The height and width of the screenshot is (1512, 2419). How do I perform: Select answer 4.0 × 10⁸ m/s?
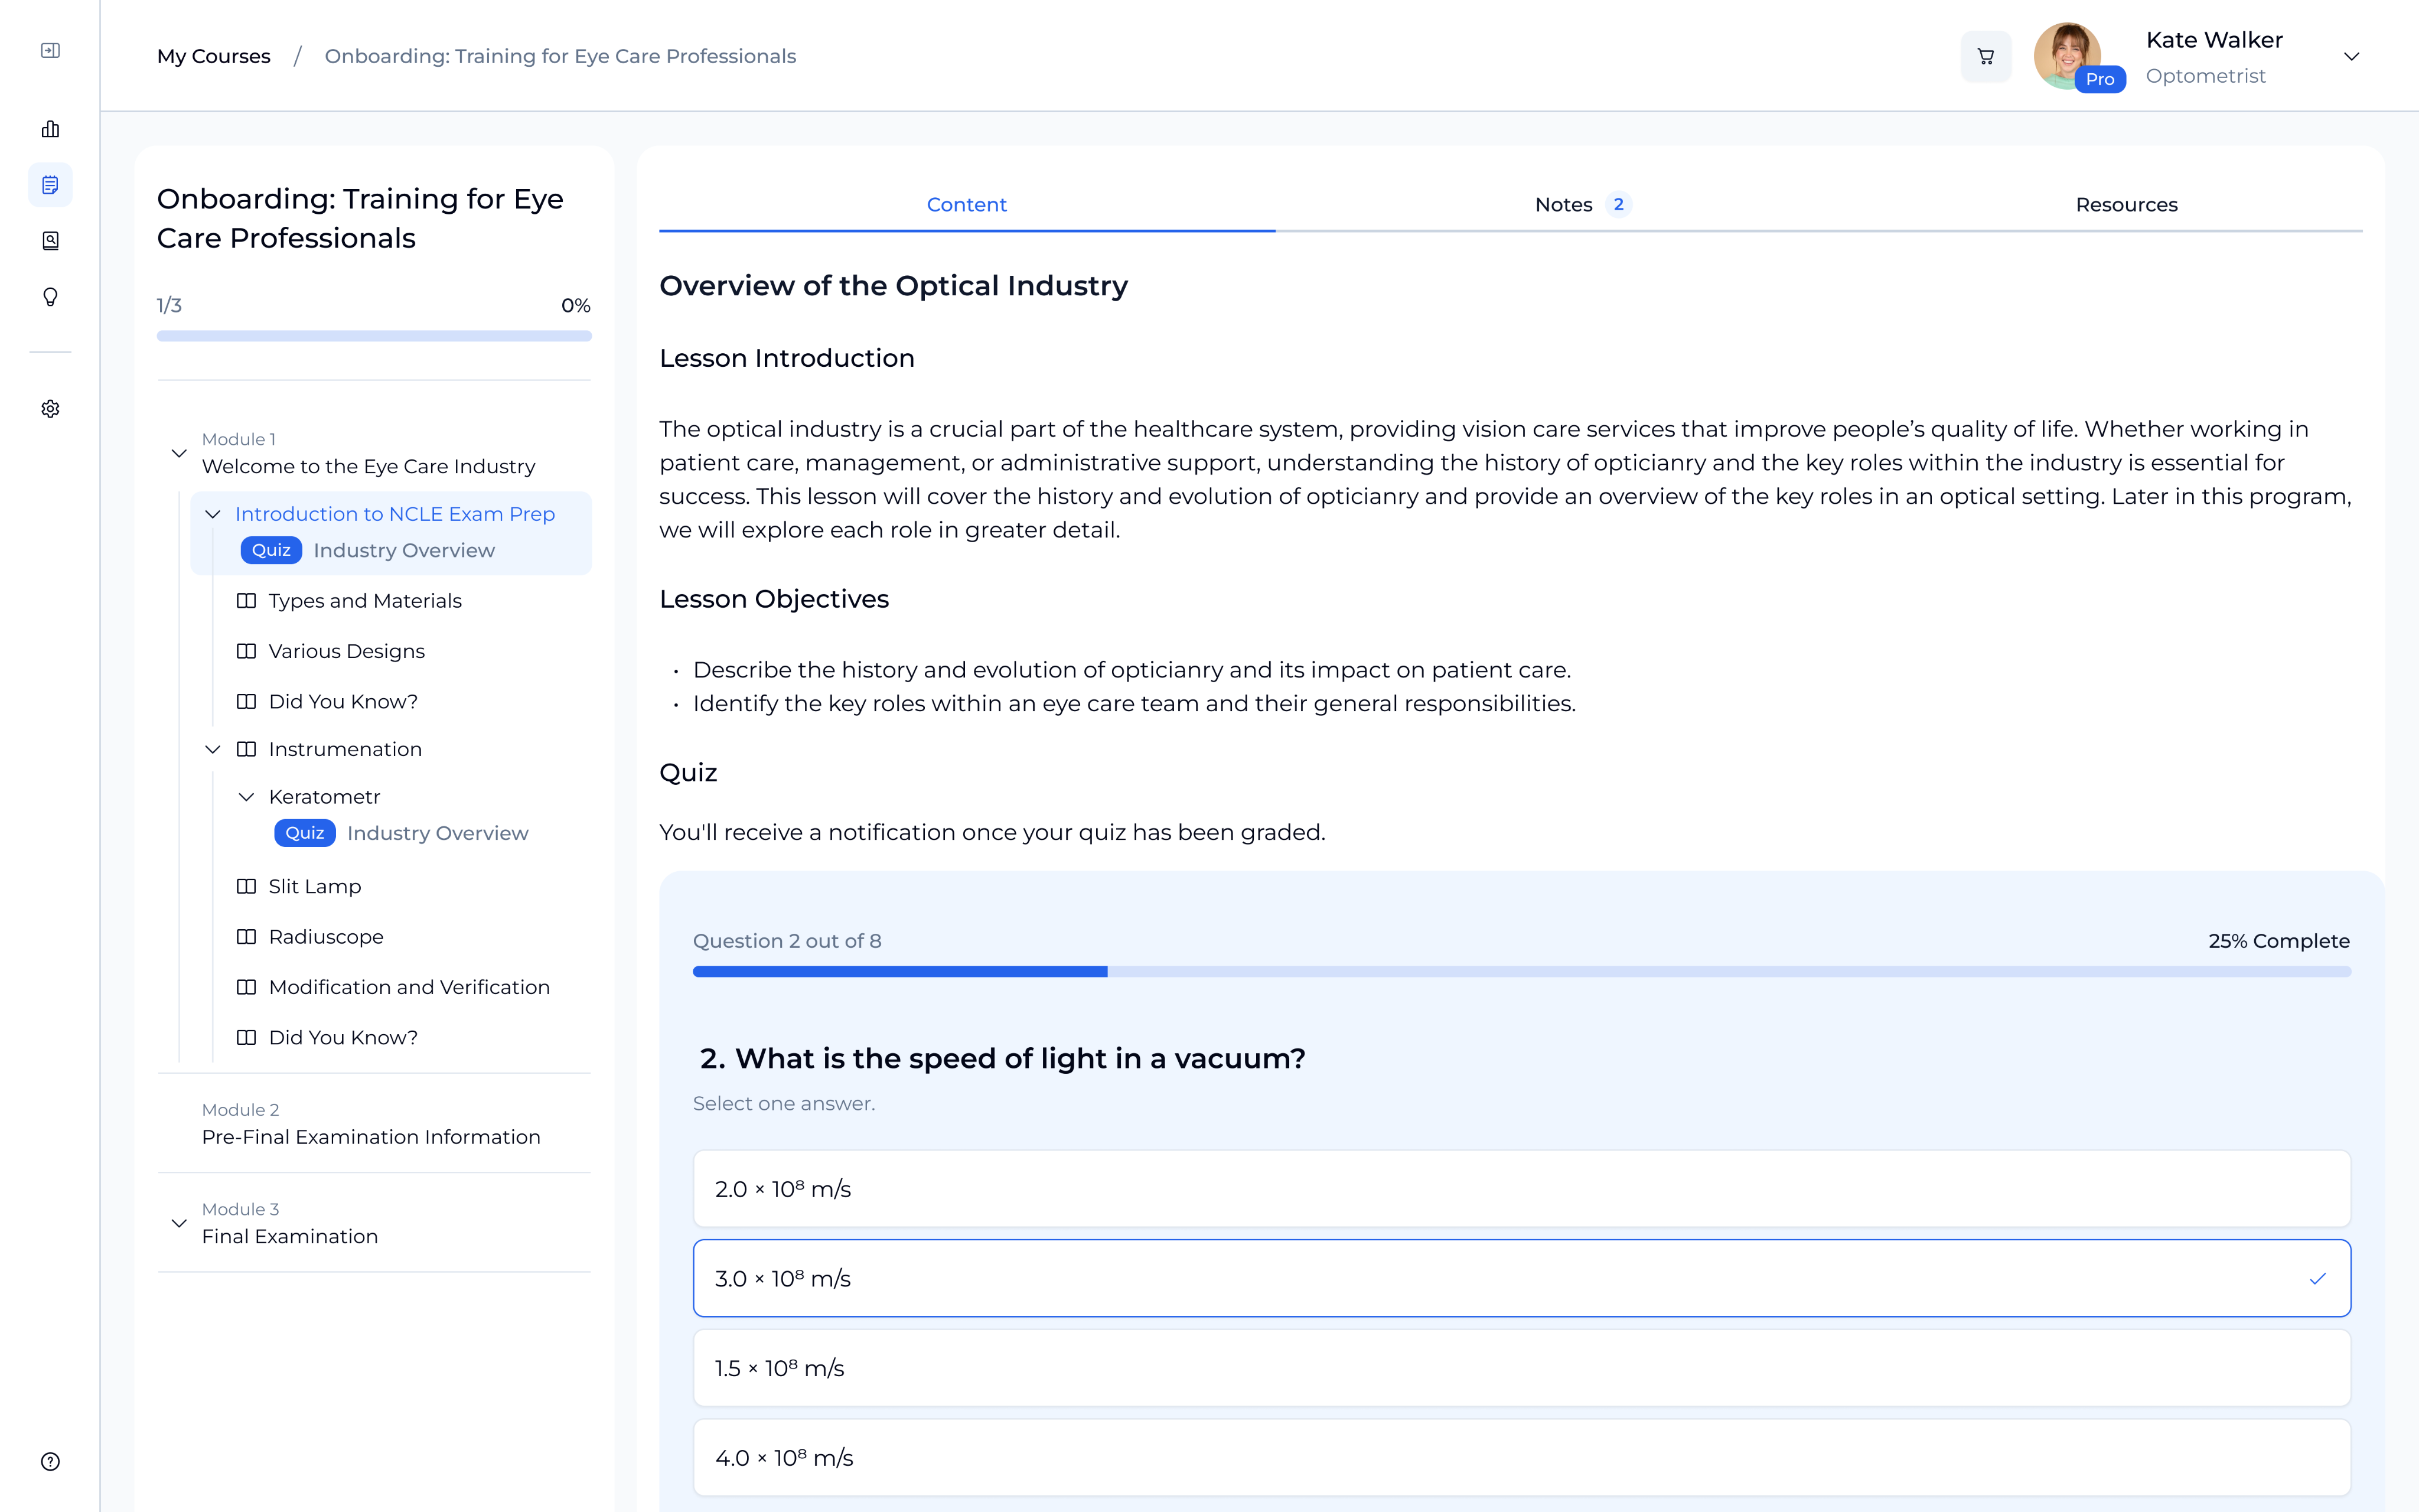[1520, 1457]
